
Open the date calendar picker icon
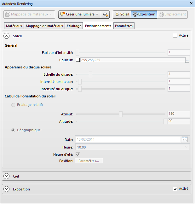(185, 139)
